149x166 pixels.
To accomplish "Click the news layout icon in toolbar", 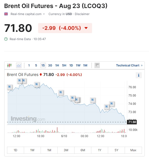I will pos(97,65).
